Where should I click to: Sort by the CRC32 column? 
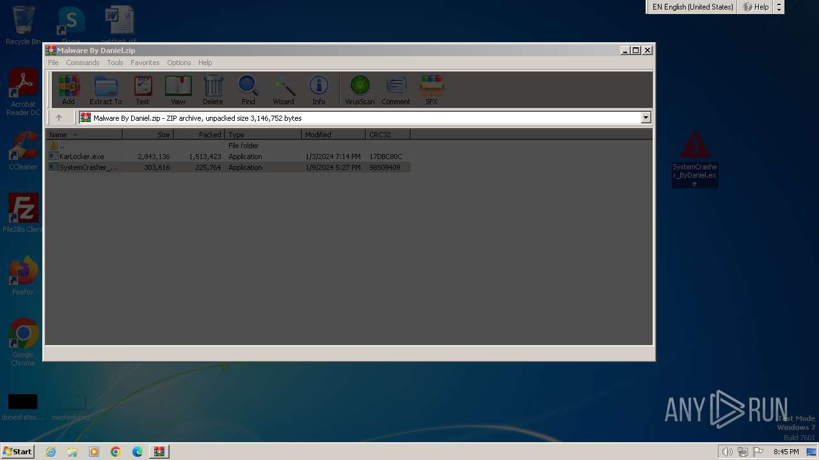pos(388,134)
